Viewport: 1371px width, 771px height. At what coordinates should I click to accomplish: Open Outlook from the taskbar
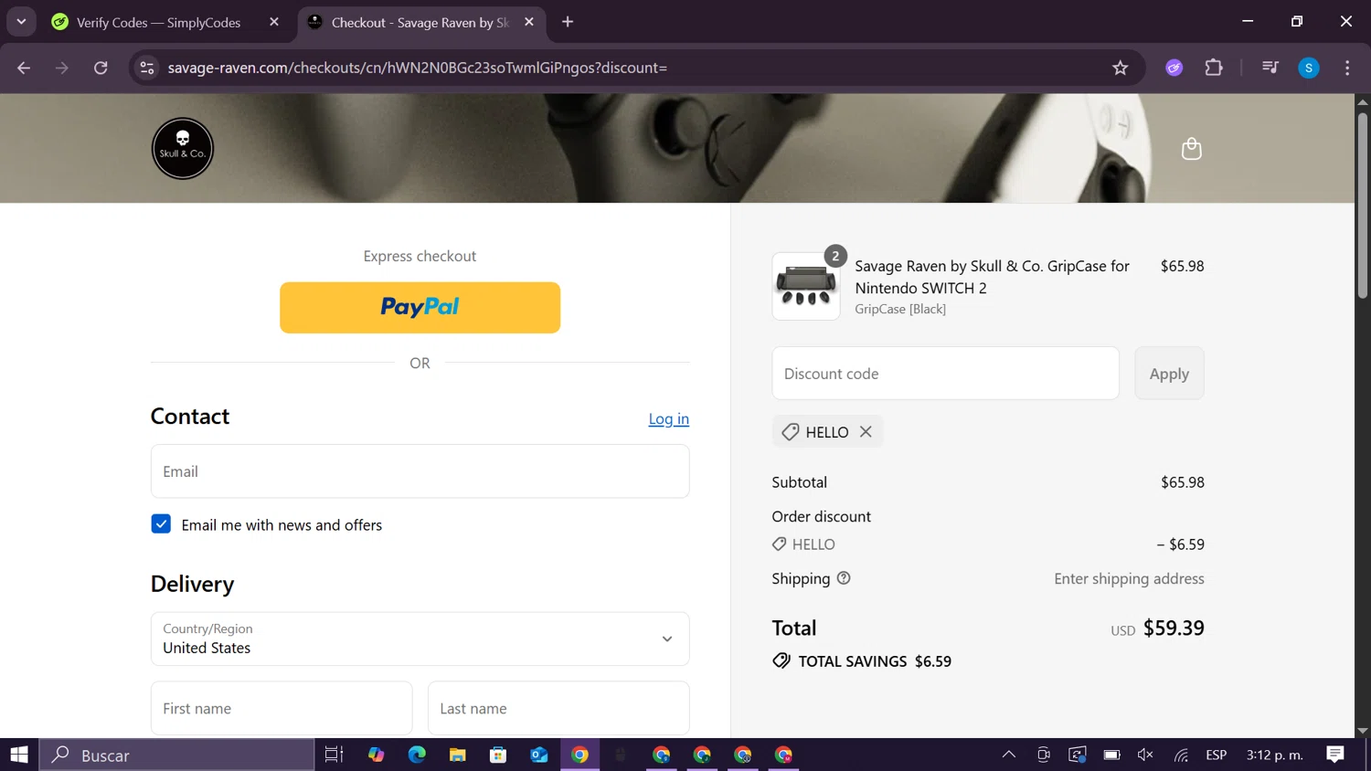point(539,755)
